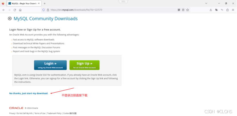
Task: Open the QR code icon in address bar
Action: tap(179, 10)
